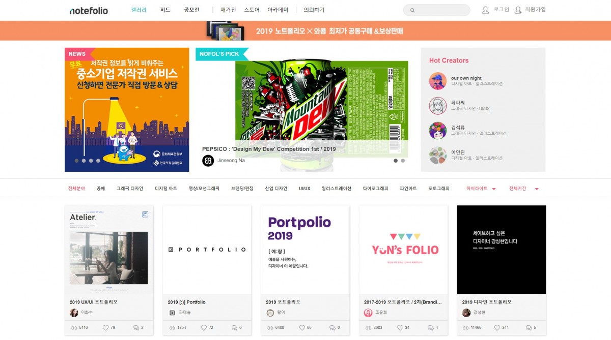
Task: Filter by 산업 디자인 category
Action: tap(276, 189)
